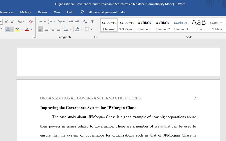Increase font size with Grow Font icon
Screen dimensions: 226x141
6,22
